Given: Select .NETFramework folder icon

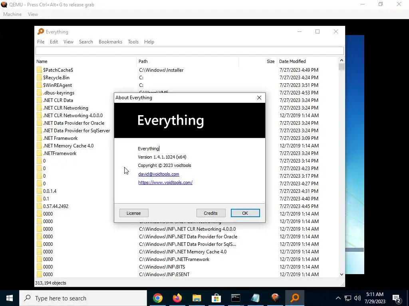Looking at the screenshot, I should 39,153.
